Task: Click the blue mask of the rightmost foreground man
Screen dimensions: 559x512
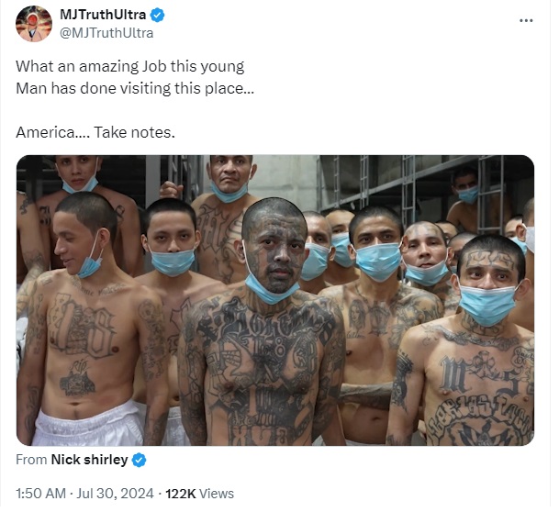Action: pos(487,306)
